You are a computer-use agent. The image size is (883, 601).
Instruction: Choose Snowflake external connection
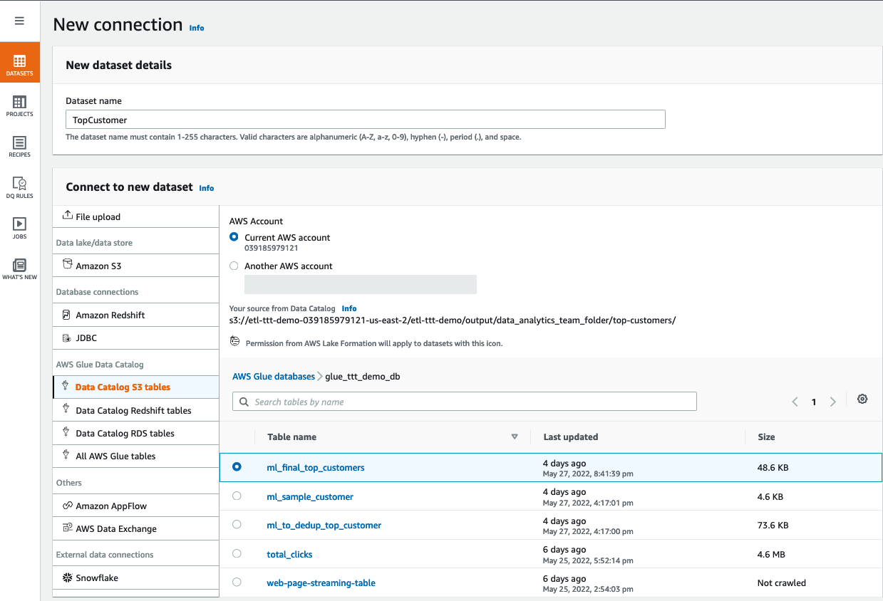click(x=135, y=578)
